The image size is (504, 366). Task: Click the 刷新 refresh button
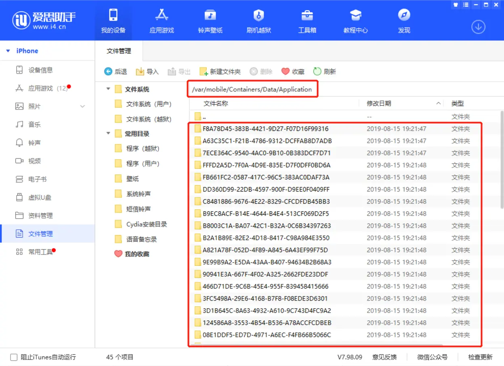325,72
